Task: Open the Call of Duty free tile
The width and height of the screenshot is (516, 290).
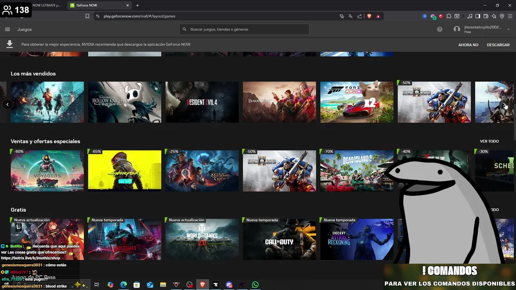Action: (x=279, y=239)
